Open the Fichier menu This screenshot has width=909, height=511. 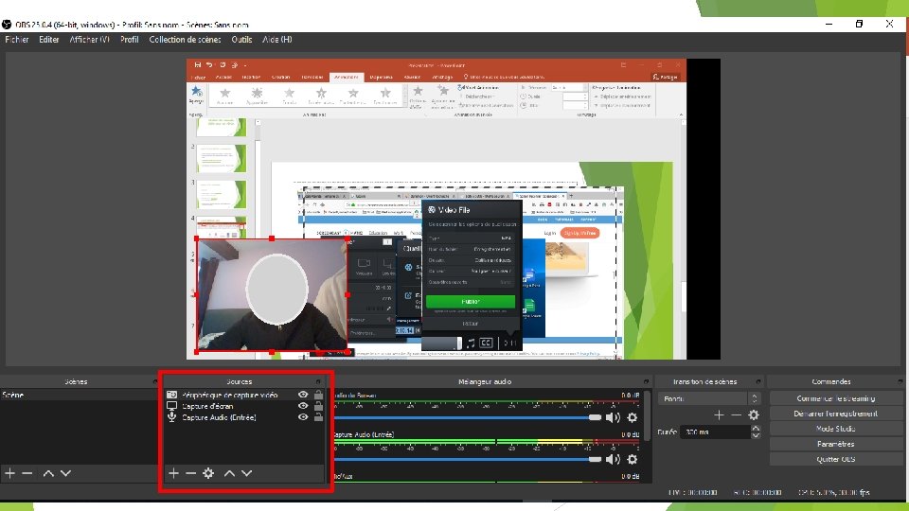pos(17,40)
